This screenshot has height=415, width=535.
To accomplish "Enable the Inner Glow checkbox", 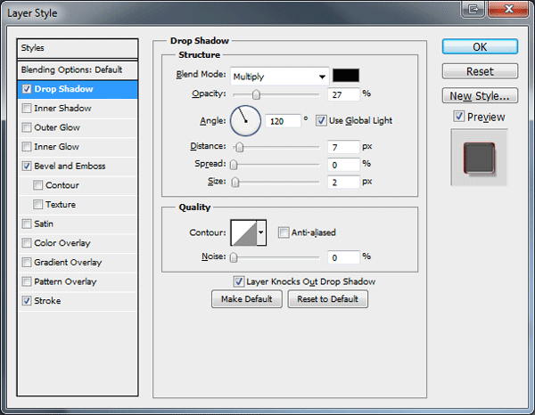I will pyautogui.click(x=27, y=147).
